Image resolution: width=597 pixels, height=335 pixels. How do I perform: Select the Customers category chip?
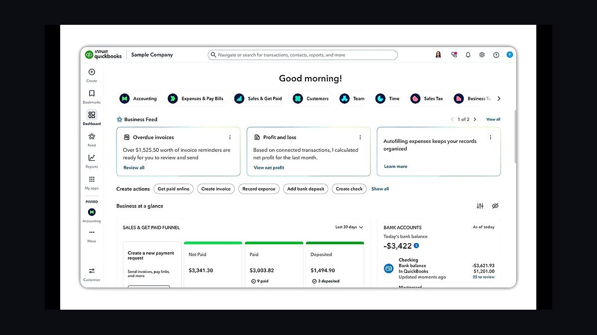click(x=311, y=98)
